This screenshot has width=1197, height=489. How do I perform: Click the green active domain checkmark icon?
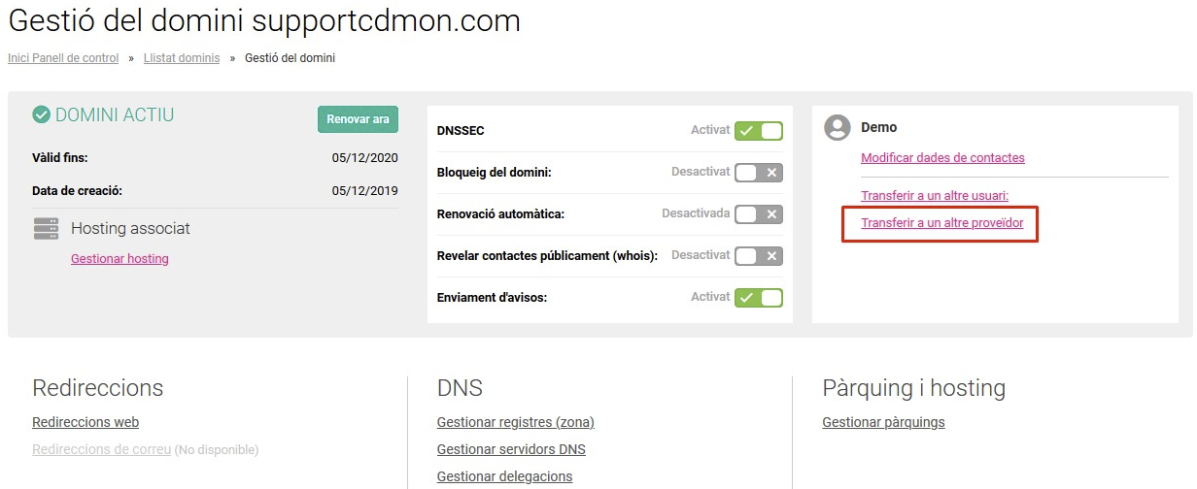(x=42, y=115)
